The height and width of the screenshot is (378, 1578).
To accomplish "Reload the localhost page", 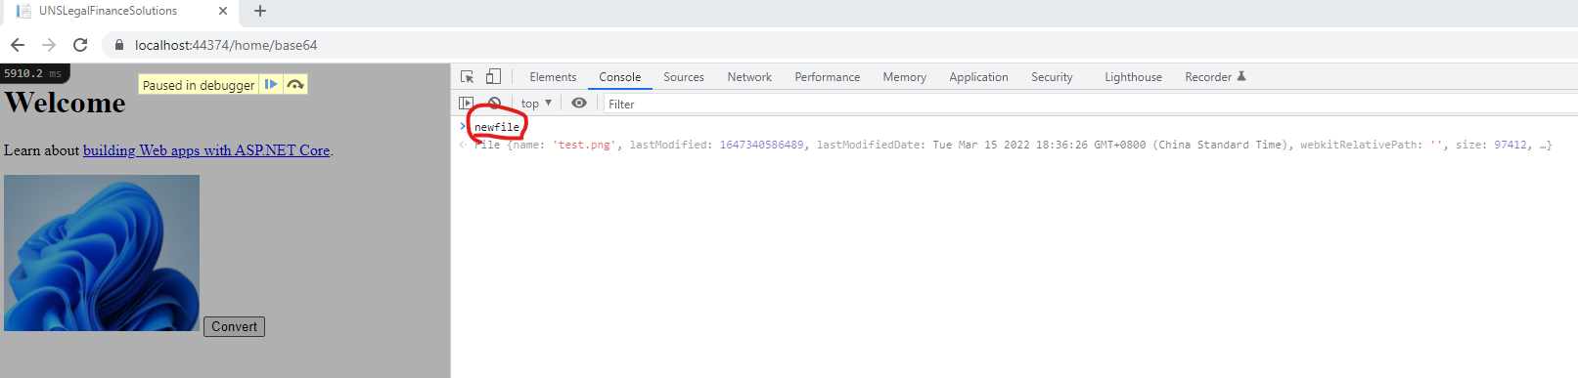I will [80, 45].
